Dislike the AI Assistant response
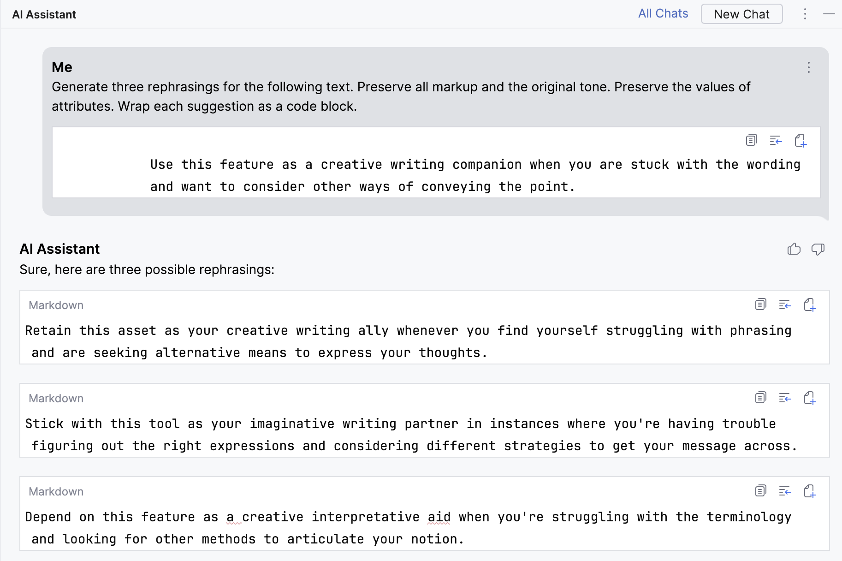The width and height of the screenshot is (842, 561). coord(818,249)
